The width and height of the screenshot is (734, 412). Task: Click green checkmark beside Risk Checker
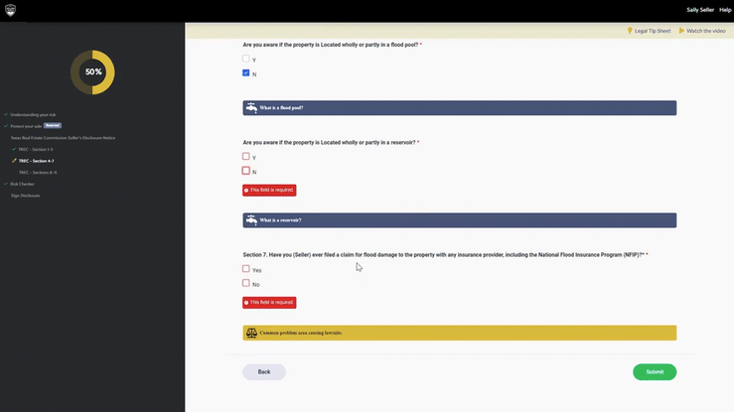(6, 184)
